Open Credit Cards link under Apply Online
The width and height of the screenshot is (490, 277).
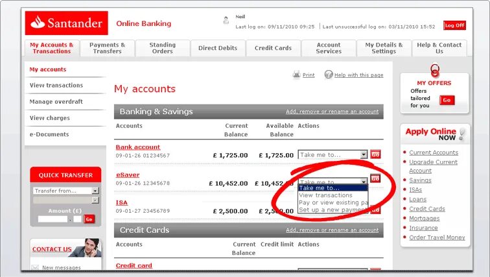click(x=427, y=209)
